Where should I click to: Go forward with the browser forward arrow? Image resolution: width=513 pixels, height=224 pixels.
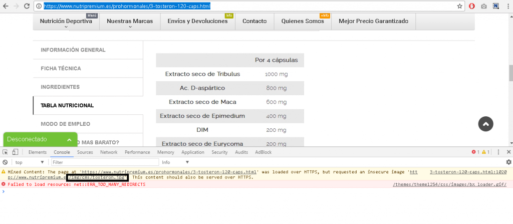(x=16, y=6)
